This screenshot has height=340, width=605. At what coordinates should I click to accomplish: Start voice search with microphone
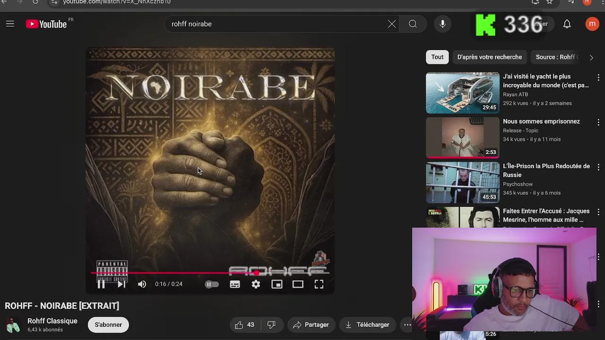coord(442,24)
